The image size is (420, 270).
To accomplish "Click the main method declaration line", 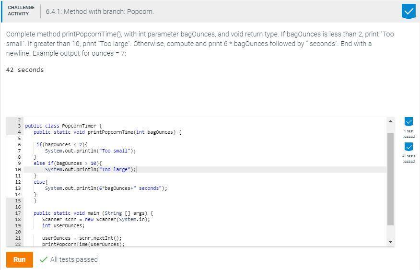I will point(93,213).
